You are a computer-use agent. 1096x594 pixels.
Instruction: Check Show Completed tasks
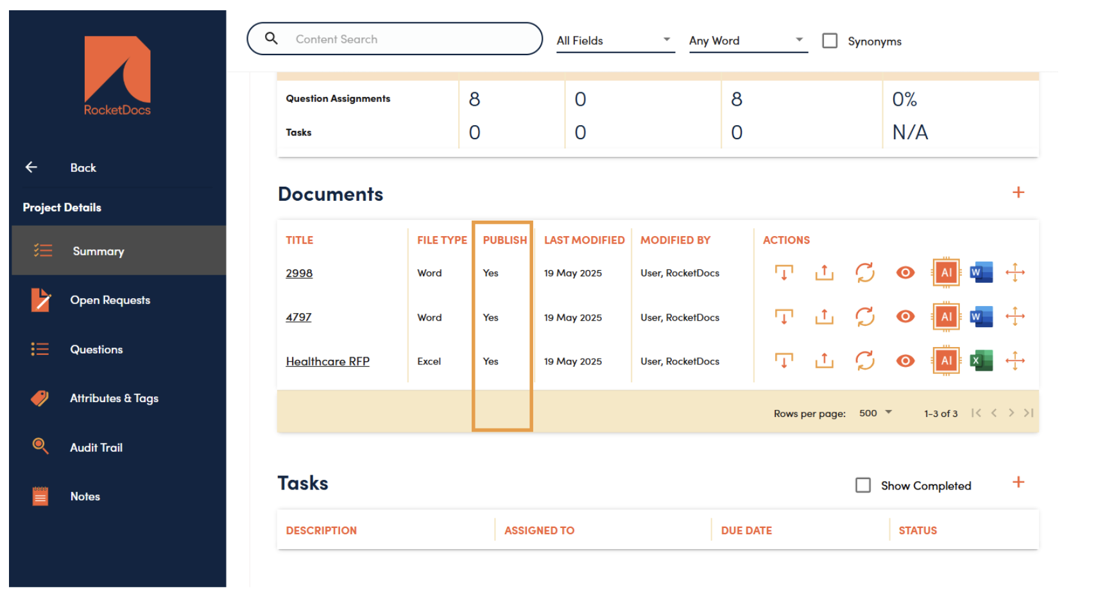pos(863,485)
